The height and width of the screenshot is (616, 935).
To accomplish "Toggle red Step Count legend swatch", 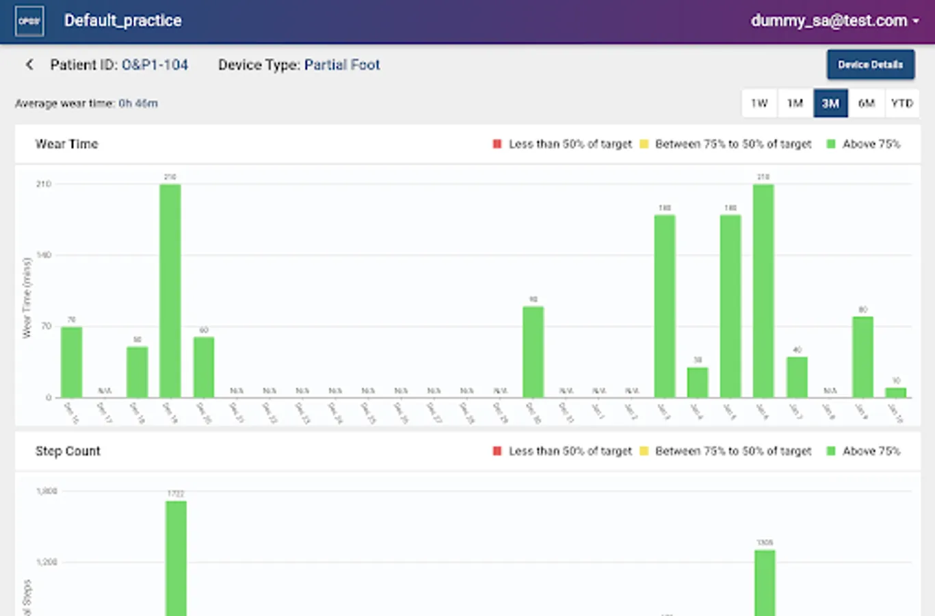I will (x=497, y=451).
